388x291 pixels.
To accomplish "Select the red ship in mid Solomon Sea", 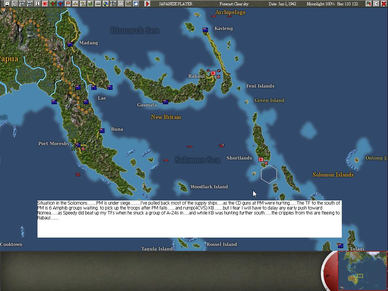I will click(189, 147).
